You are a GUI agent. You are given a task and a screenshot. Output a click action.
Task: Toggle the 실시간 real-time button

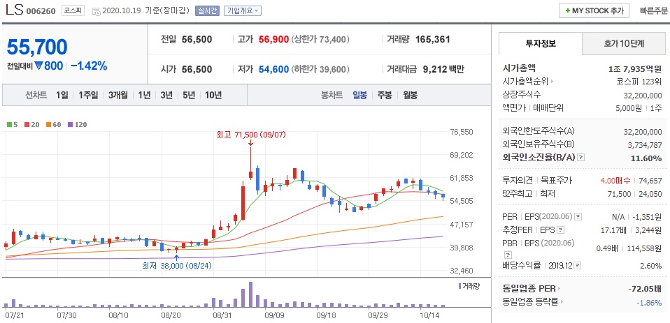[208, 11]
